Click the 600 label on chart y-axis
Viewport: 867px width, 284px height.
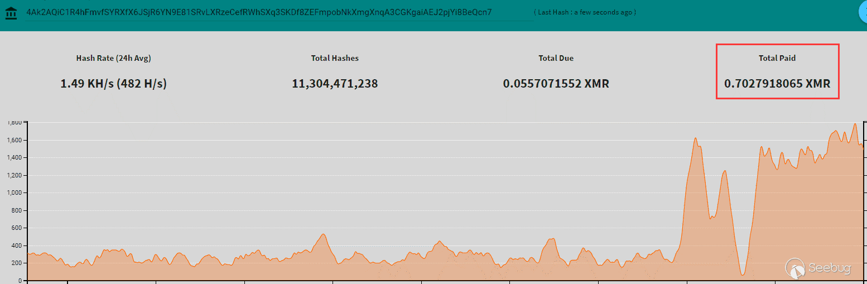(16, 228)
